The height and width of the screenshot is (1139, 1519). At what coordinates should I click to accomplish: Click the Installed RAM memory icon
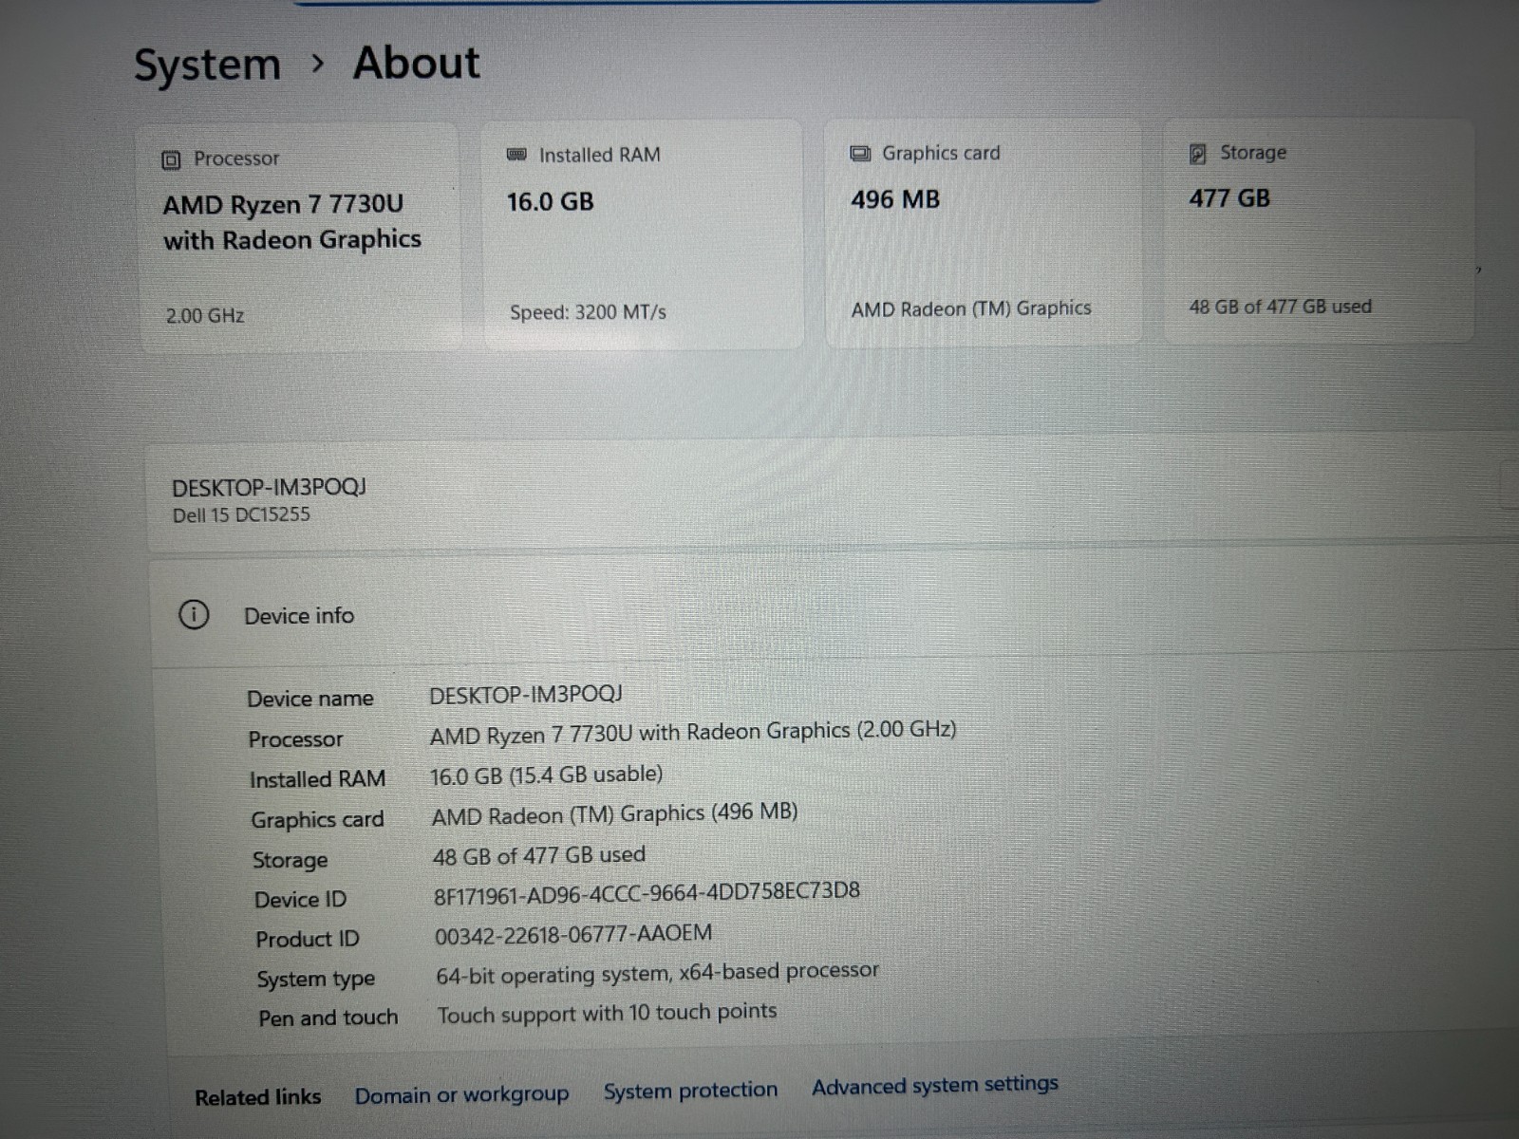tap(516, 155)
